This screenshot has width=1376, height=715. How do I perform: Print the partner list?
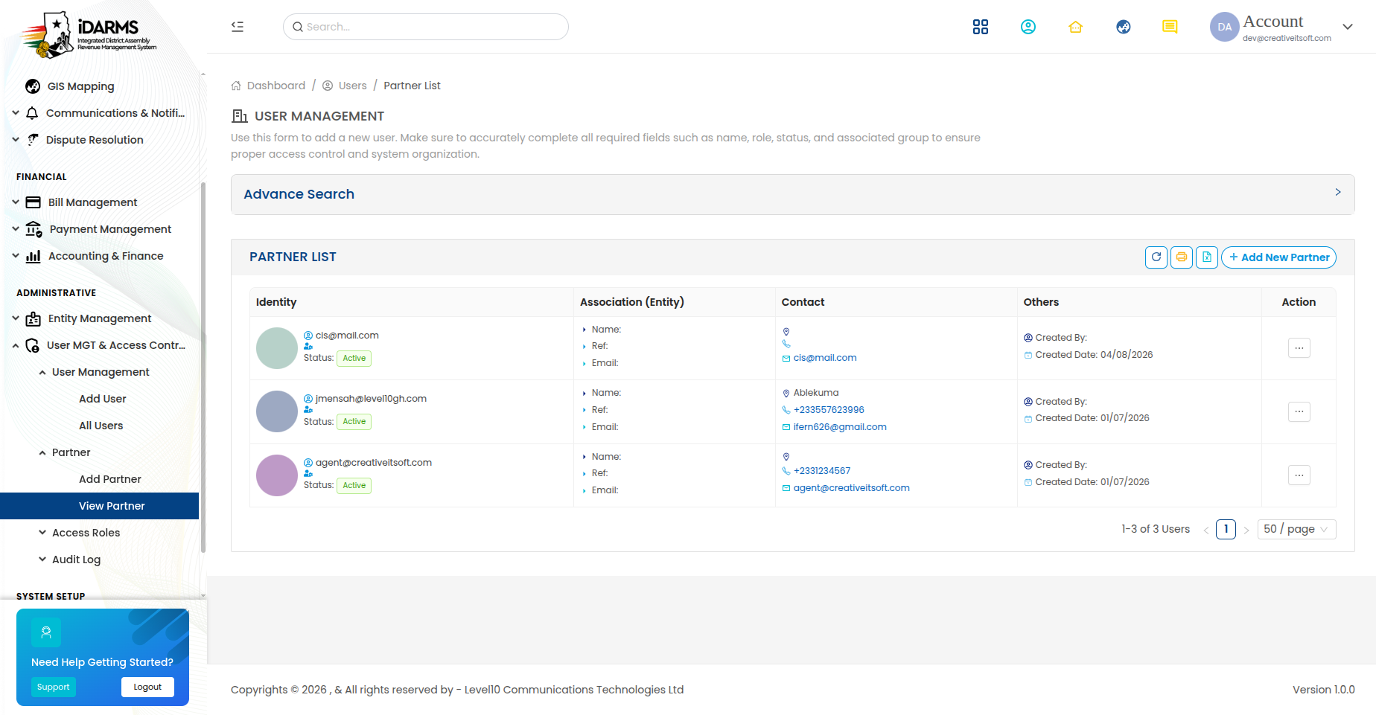point(1182,257)
